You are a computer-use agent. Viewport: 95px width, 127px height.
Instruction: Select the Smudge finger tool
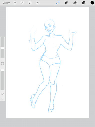coord(66,3)
